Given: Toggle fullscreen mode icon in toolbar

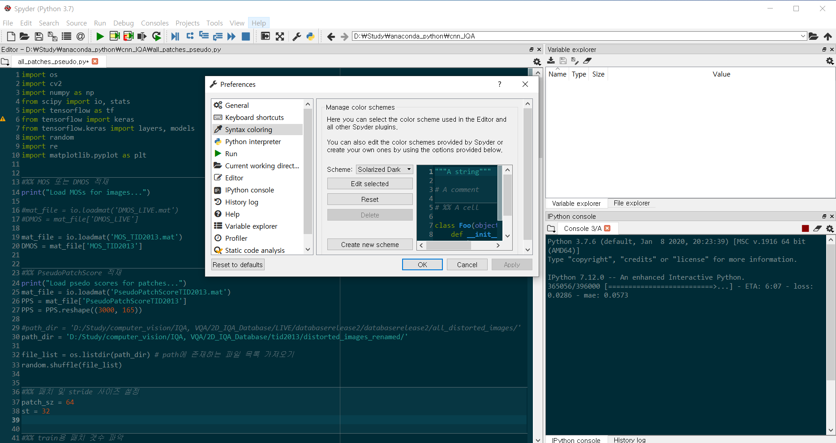Looking at the screenshot, I should point(280,36).
